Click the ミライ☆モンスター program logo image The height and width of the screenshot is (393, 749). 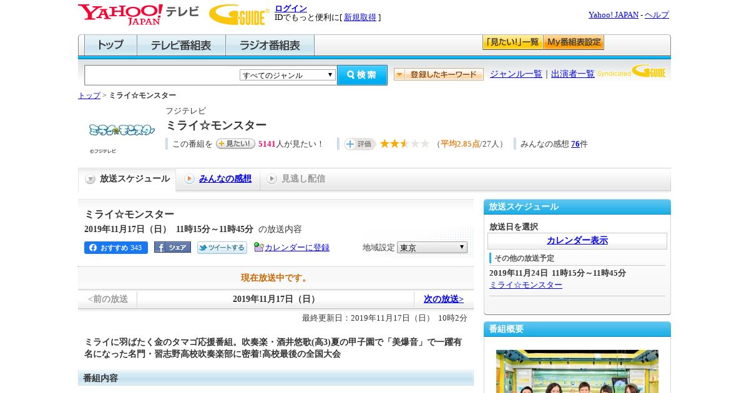coord(121,130)
